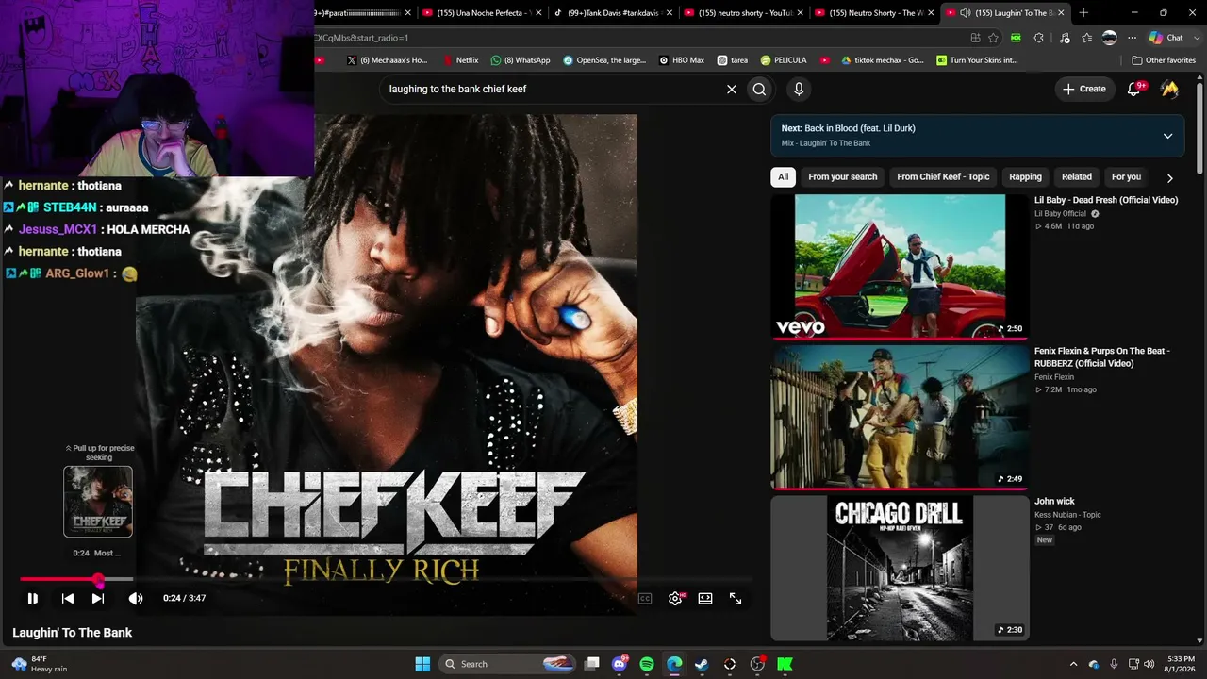Start voice search with the microphone
Viewport: 1207px width, 679px height.
coord(799,90)
